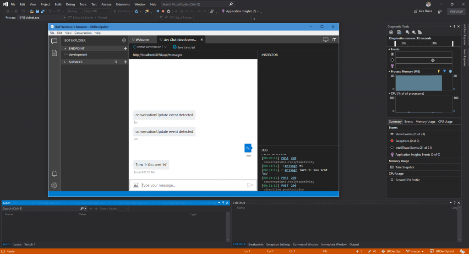This screenshot has width=469, height=254.
Task: Split the emulator editor view
Action: click(x=334, y=40)
